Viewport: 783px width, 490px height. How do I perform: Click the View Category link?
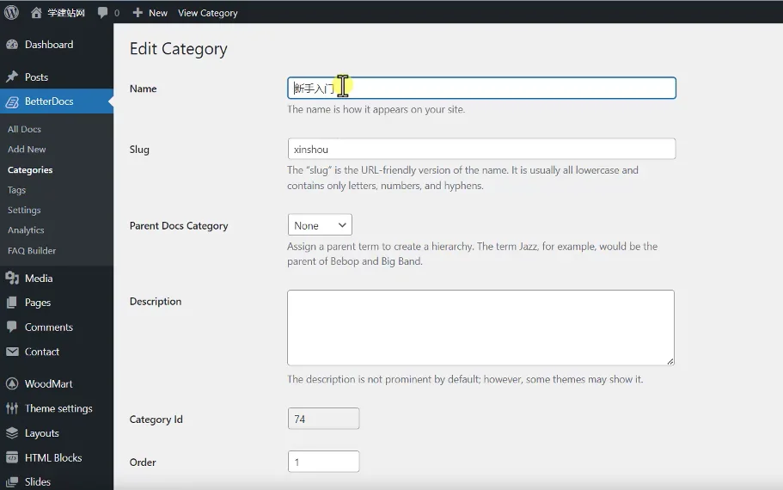point(208,13)
